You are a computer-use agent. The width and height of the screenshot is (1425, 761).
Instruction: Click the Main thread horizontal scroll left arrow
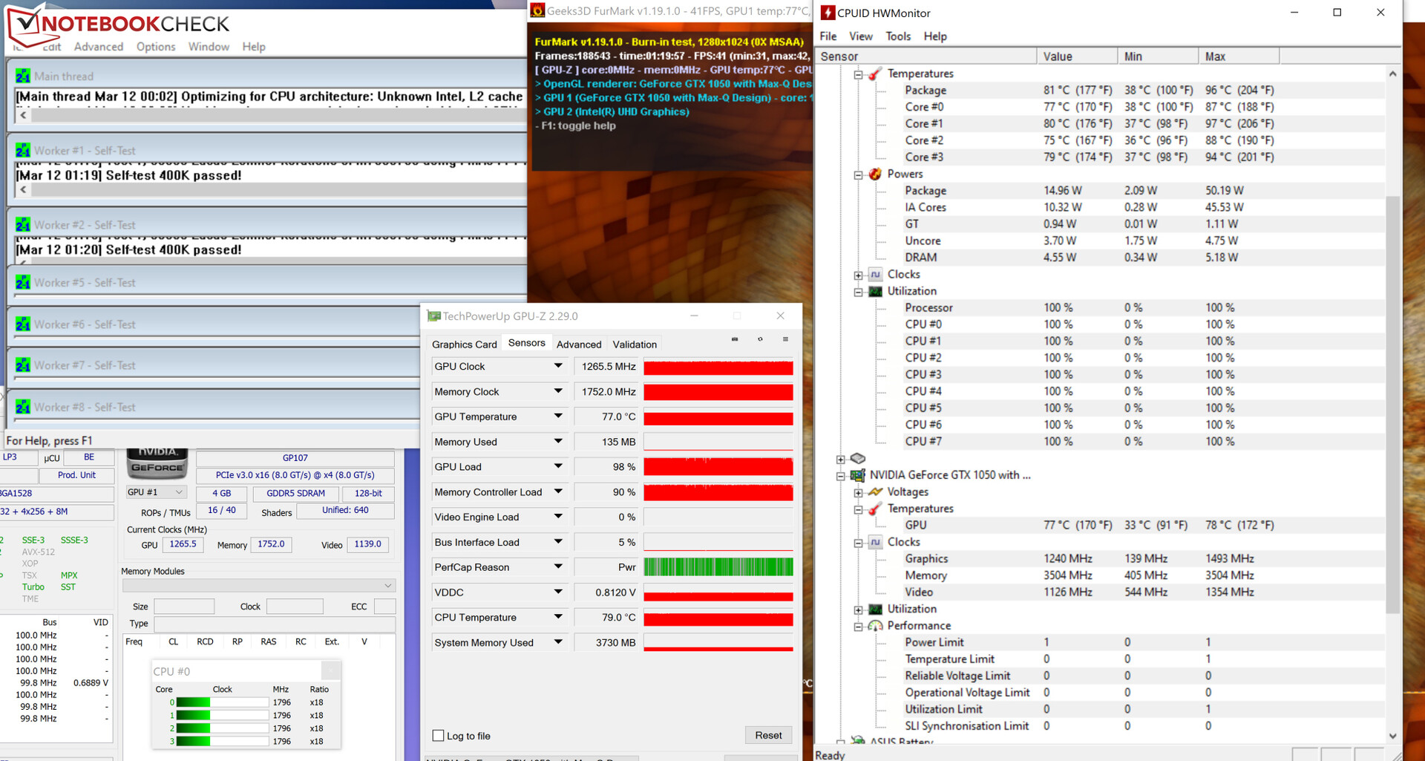[x=24, y=115]
